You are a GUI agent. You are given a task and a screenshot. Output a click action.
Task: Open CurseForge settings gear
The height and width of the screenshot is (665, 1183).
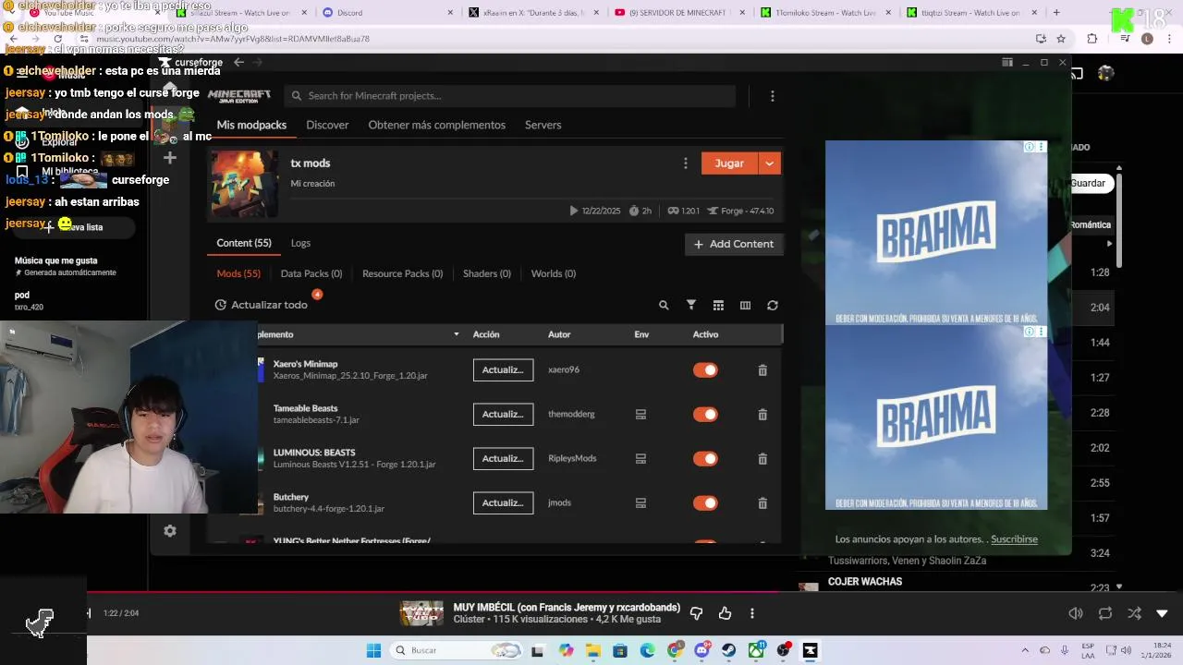point(170,531)
